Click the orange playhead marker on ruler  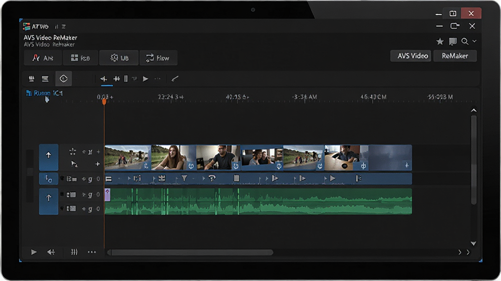click(104, 101)
